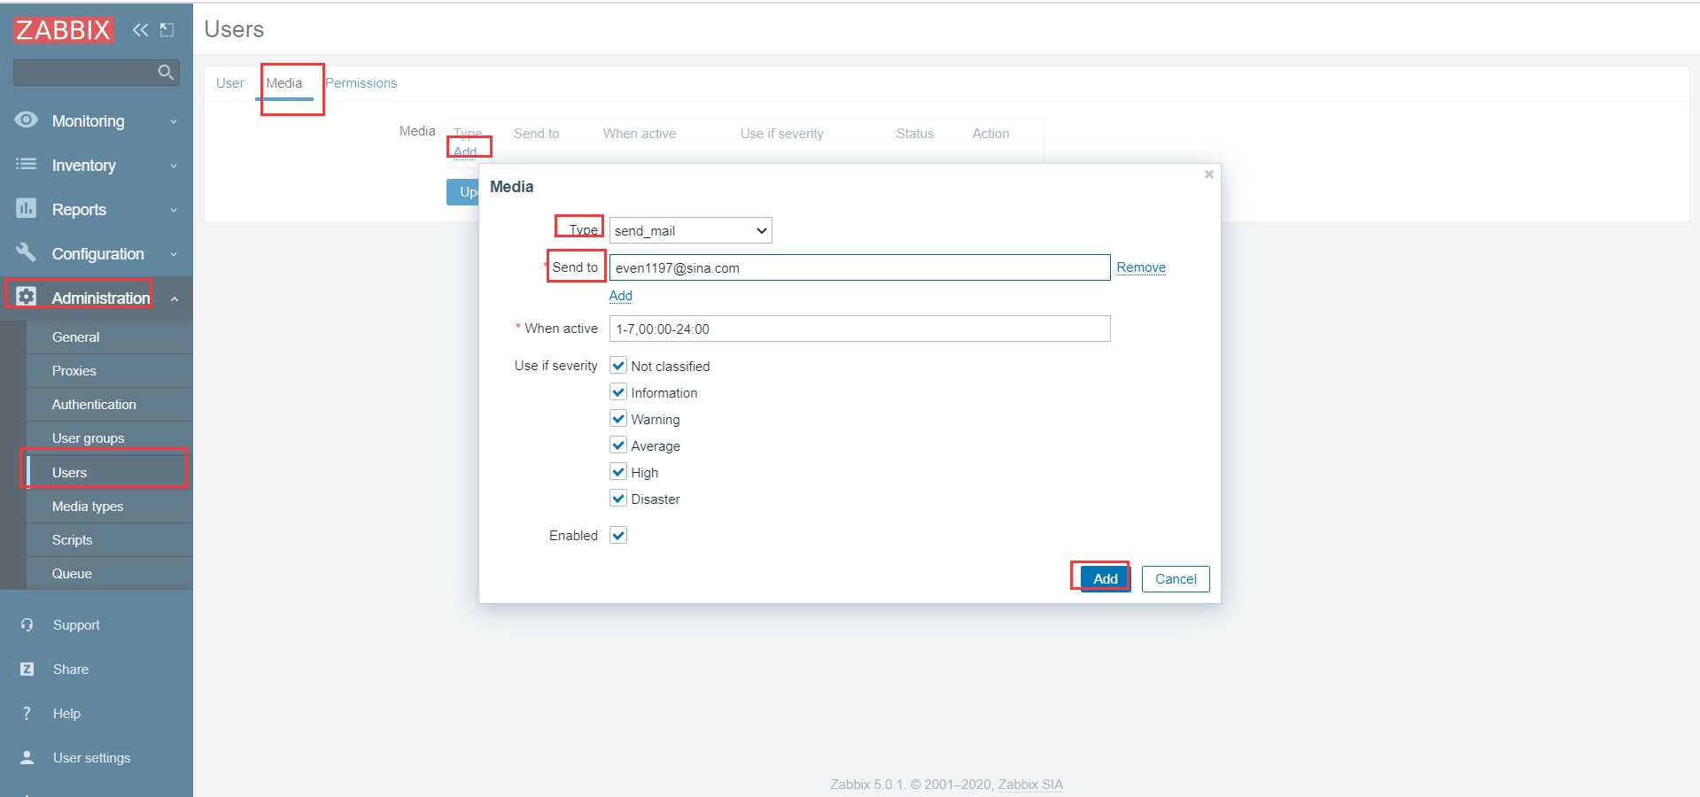Switch to the User tab
Image resolution: width=1700 pixels, height=797 pixels.
[x=229, y=83]
